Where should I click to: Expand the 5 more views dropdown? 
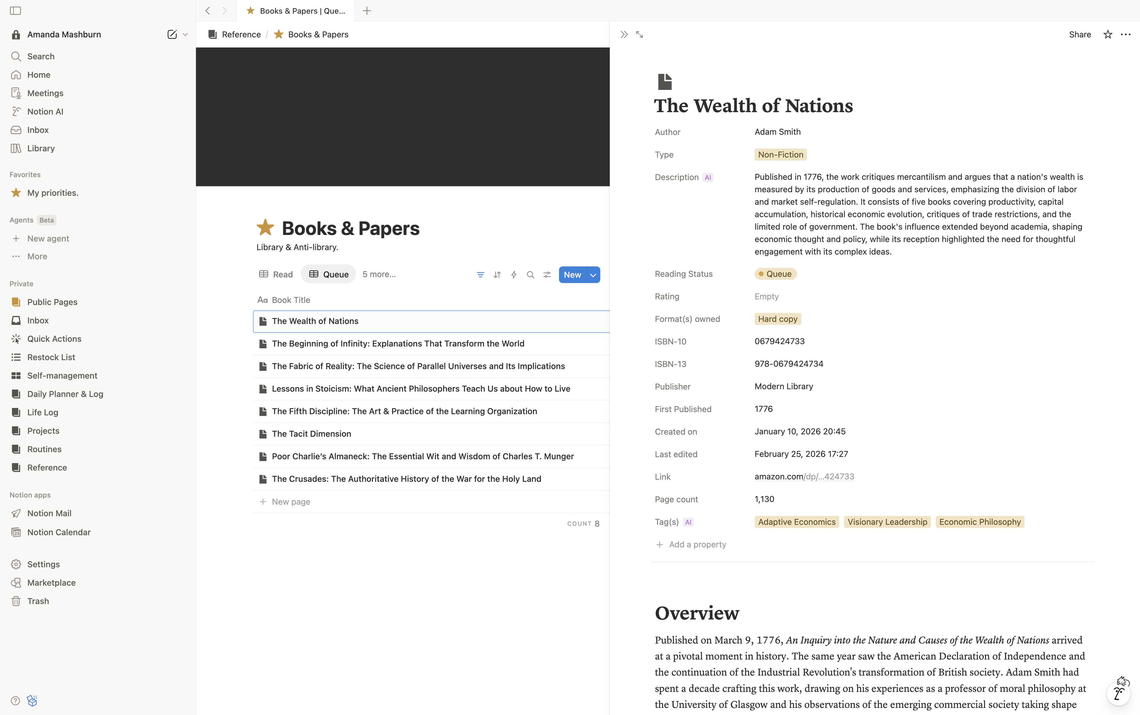click(x=379, y=274)
